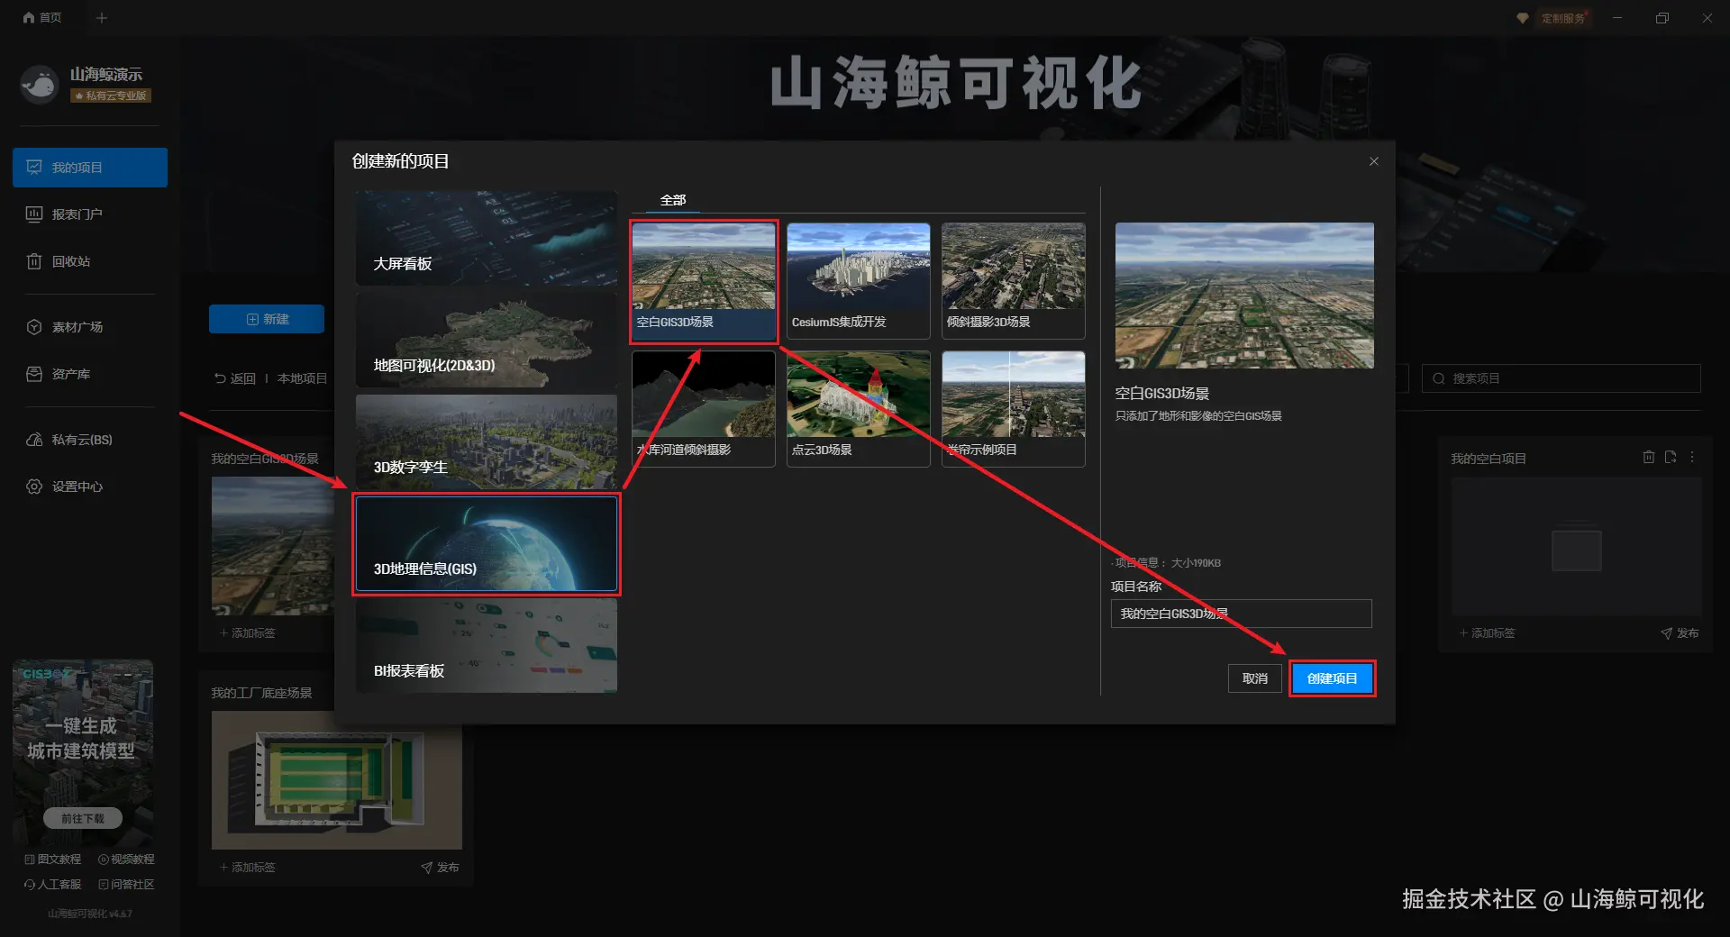This screenshot has width=1730, height=937.
Task: Open the more options menu on 我的空白项目
Action: [x=1692, y=458]
